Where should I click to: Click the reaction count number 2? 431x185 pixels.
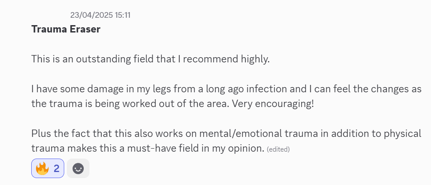pos(56,169)
